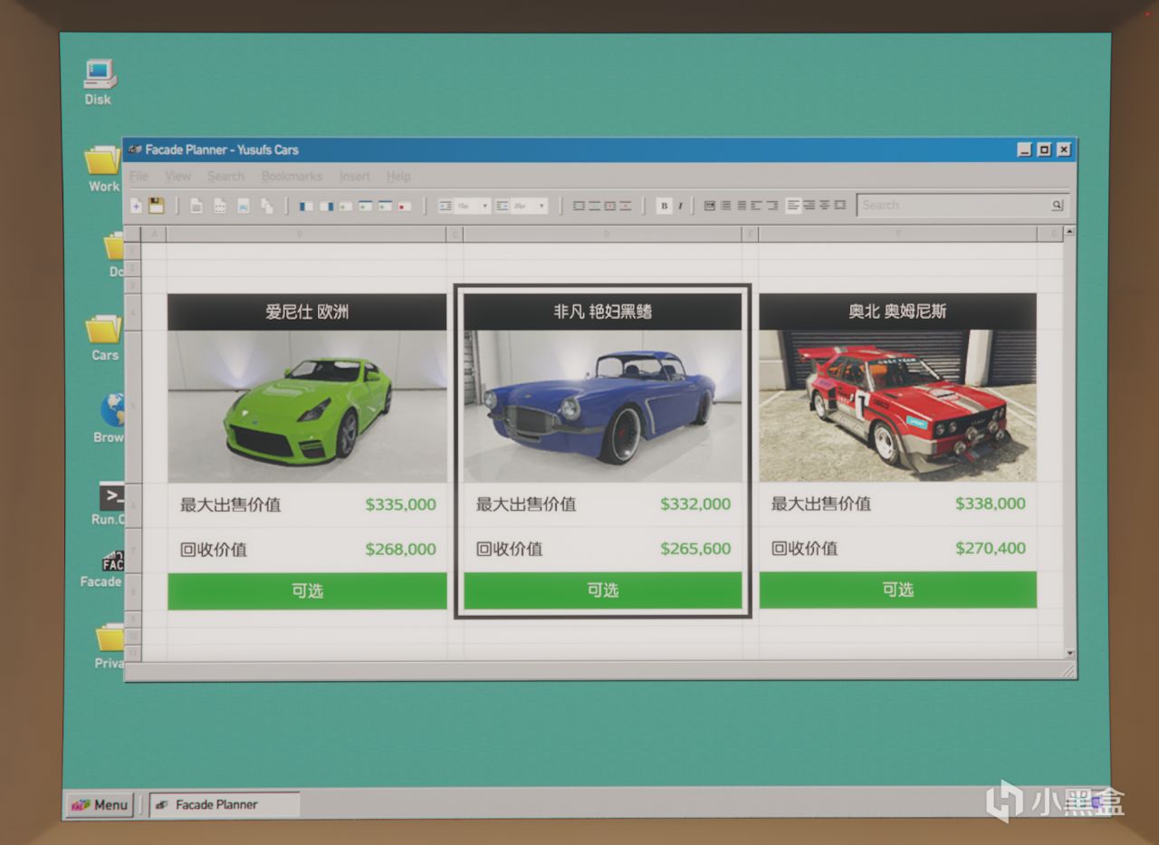Select the Work folder on desktop
This screenshot has height=845, width=1159.
(104, 168)
